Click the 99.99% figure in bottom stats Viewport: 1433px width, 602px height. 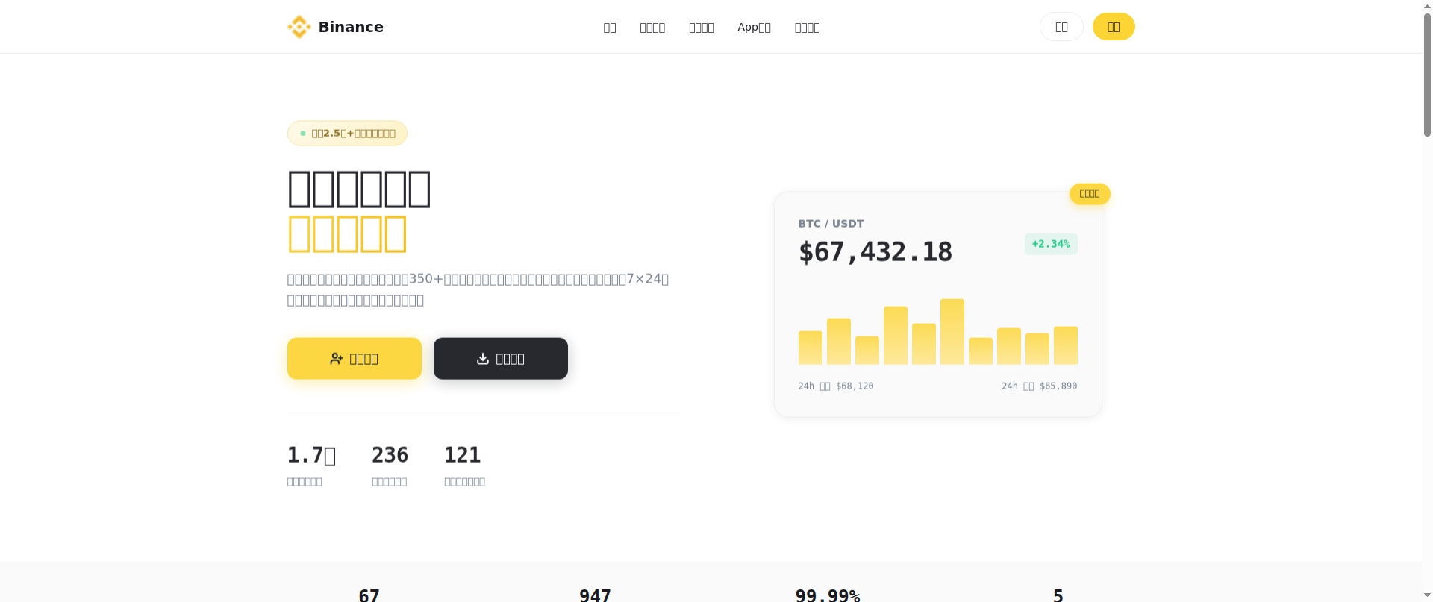tap(828, 595)
